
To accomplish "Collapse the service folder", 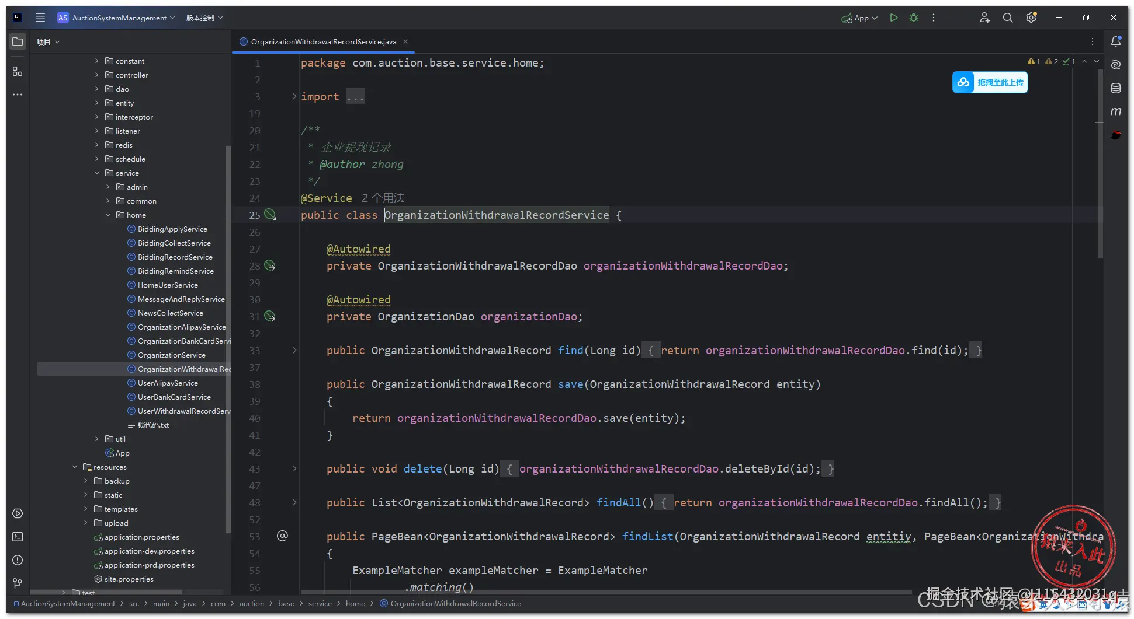I will [97, 173].
